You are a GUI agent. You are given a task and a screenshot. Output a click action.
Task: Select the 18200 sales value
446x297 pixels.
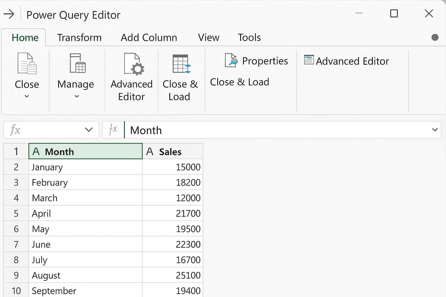click(172, 182)
